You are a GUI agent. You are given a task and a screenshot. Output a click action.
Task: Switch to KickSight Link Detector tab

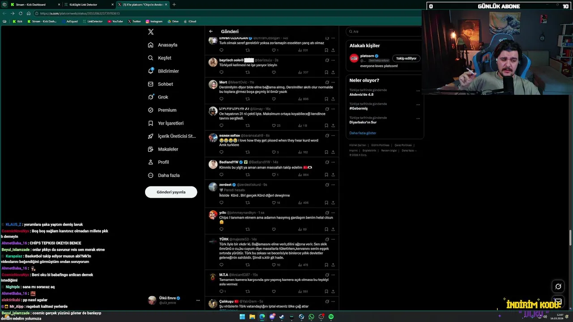(x=88, y=4)
